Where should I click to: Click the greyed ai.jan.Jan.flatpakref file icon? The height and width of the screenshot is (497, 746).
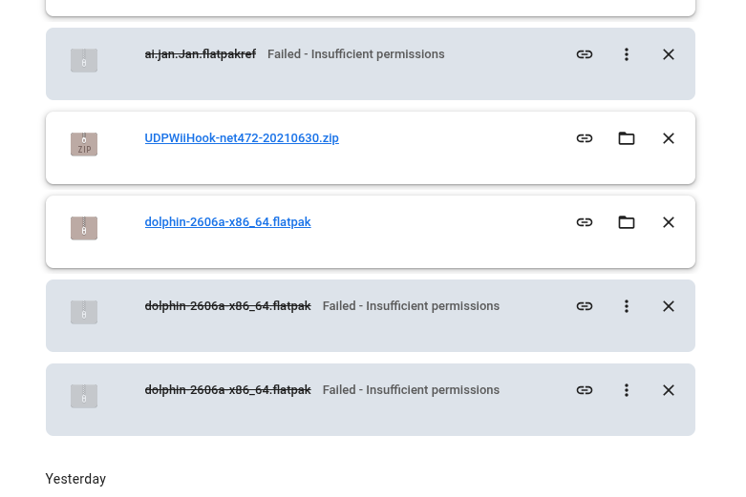[x=84, y=60]
